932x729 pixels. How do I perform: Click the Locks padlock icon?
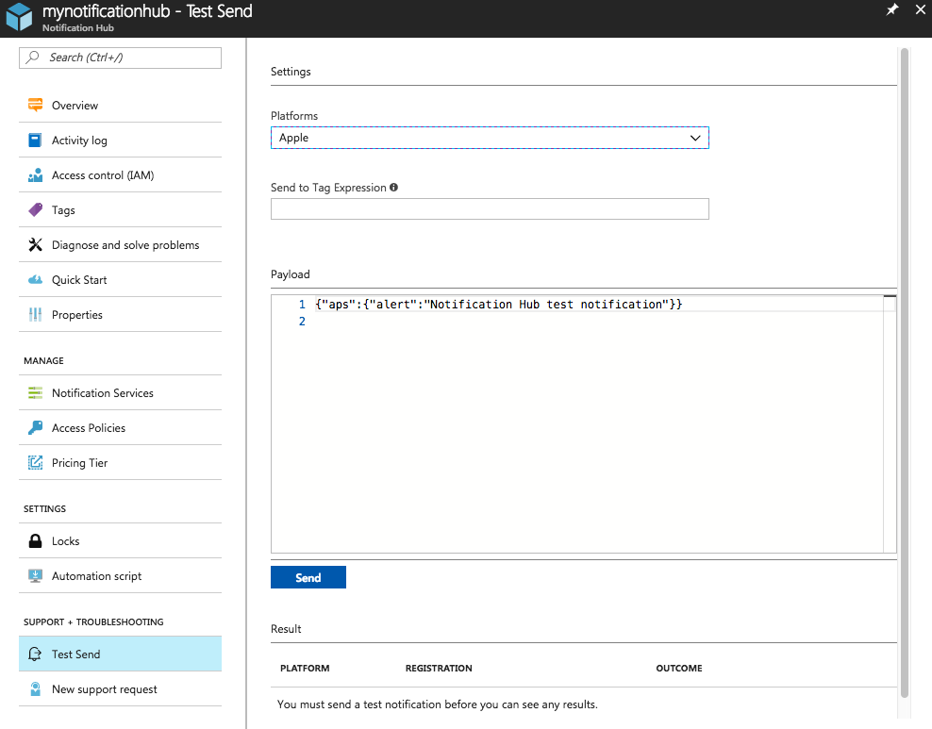36,541
